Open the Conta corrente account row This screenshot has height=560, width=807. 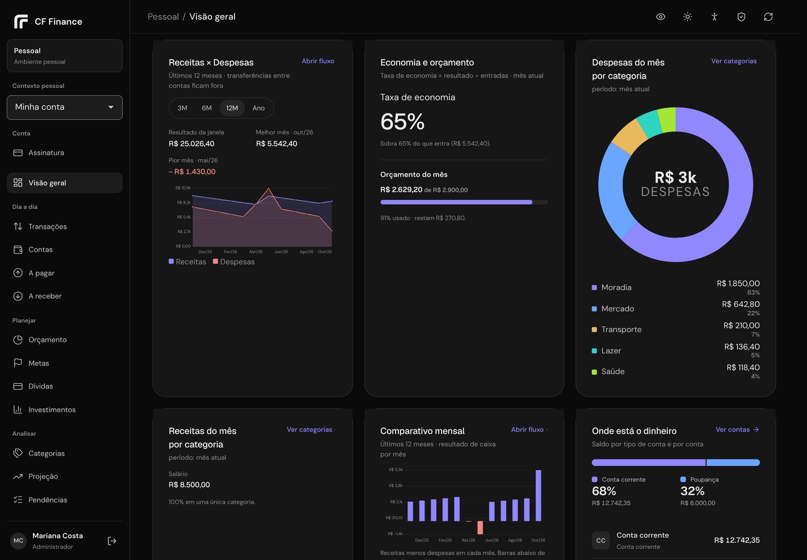click(x=676, y=540)
